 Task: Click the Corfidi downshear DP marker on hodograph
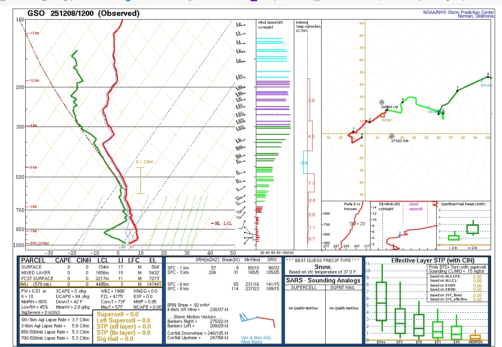tap(482, 80)
